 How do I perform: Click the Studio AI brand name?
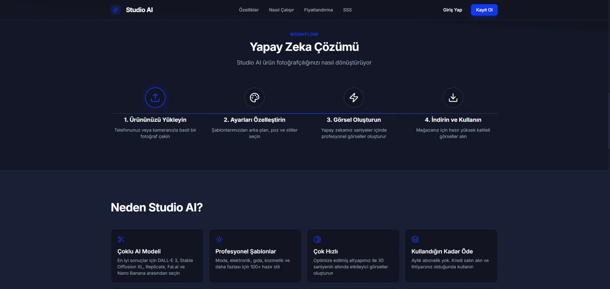click(x=139, y=10)
